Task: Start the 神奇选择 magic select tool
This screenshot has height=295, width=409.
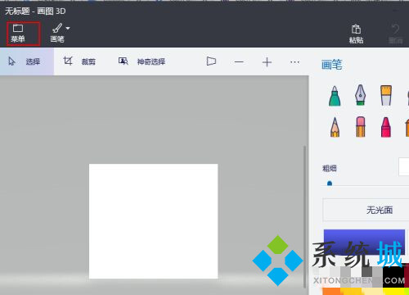Action: 142,61
